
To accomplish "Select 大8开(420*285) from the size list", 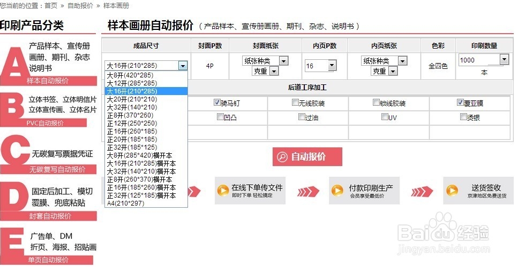I will [146, 75].
